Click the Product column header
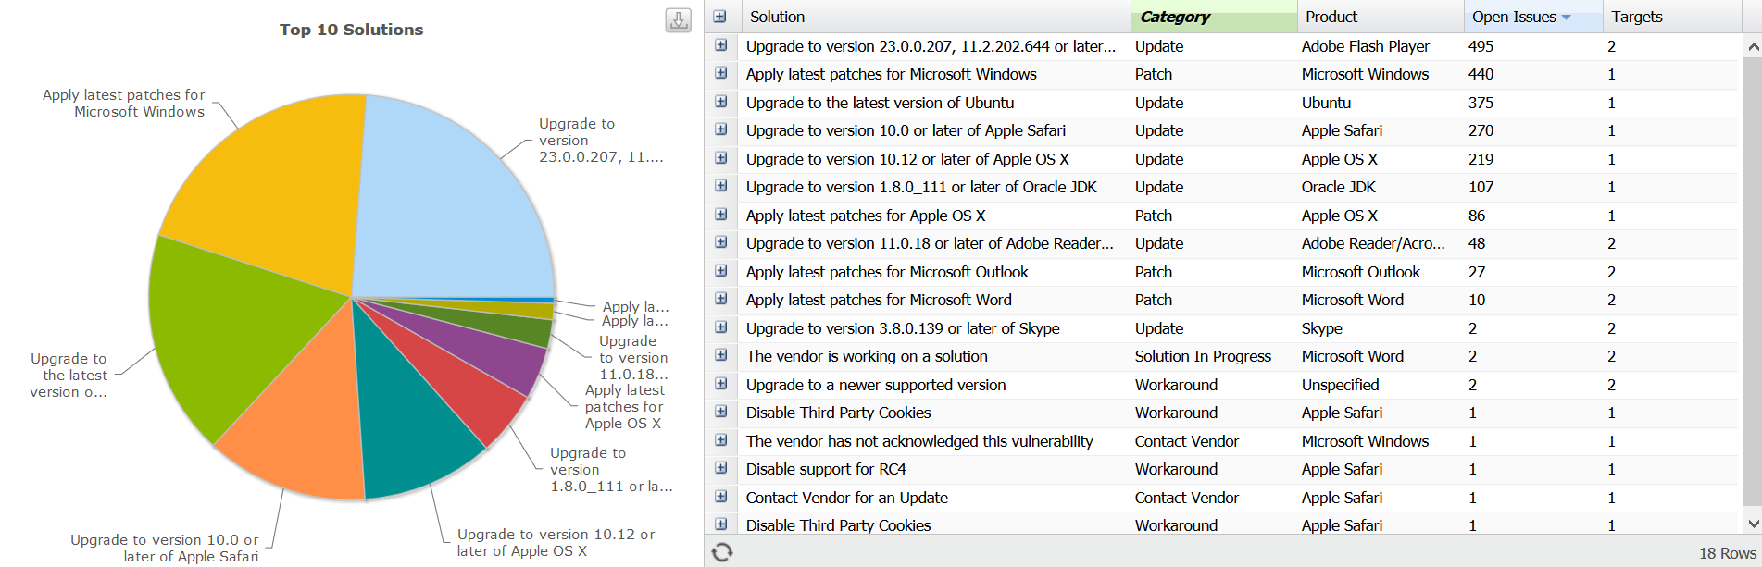Screen dimensions: 1762x567 [1331, 17]
